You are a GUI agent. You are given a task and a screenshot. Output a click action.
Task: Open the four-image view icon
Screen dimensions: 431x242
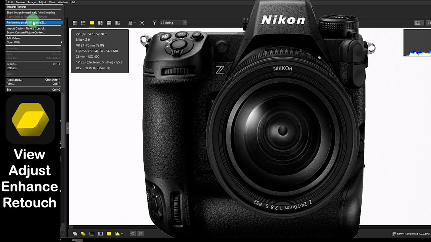[109, 23]
